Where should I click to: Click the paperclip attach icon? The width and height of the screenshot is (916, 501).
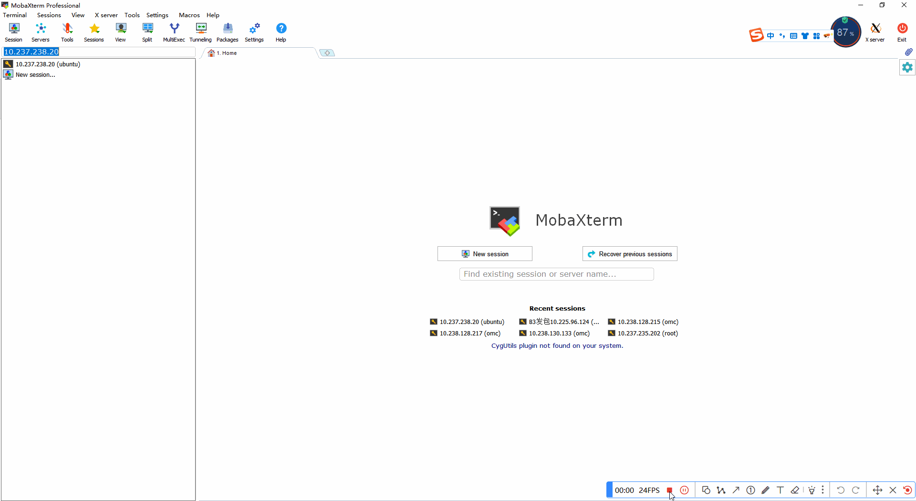click(x=908, y=52)
